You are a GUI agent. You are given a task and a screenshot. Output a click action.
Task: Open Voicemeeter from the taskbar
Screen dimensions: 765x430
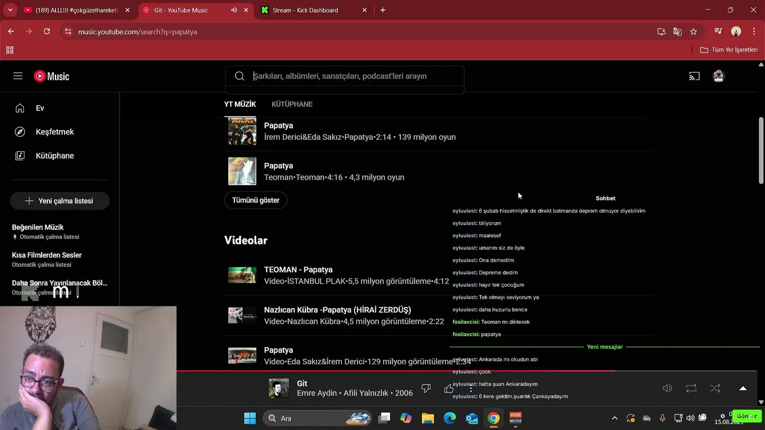click(x=515, y=418)
